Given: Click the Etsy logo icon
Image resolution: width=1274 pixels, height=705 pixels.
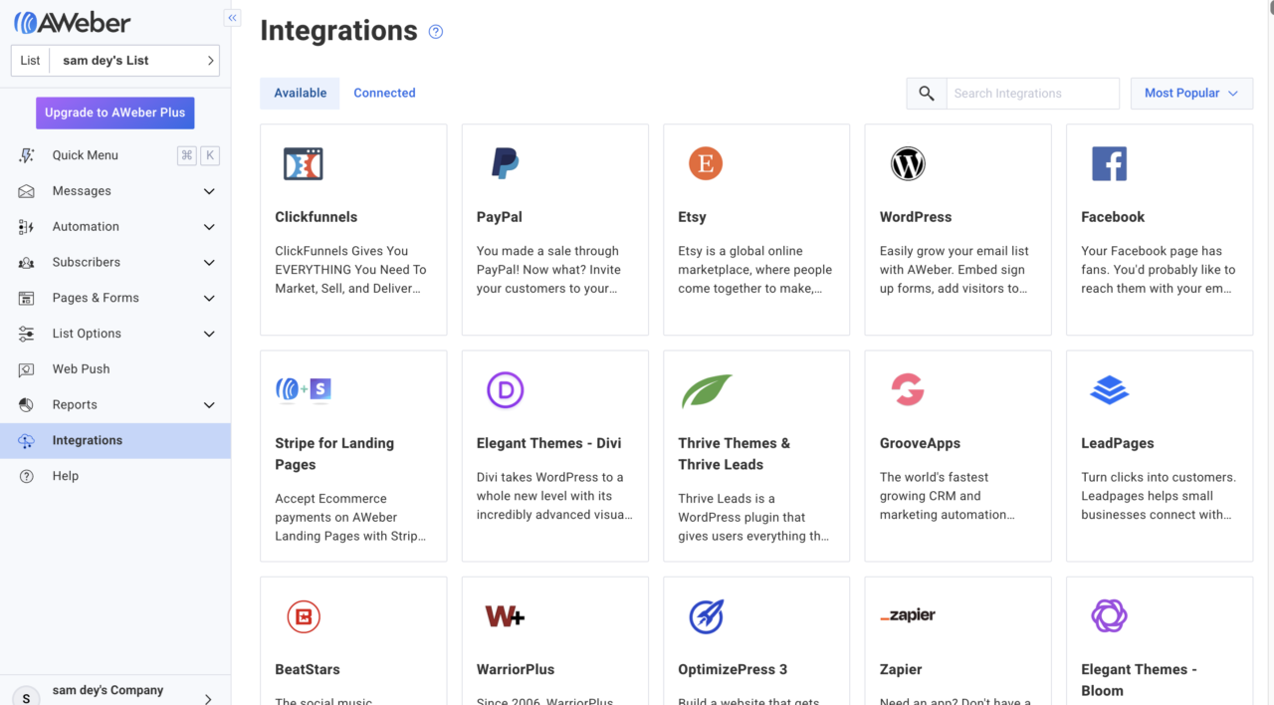Looking at the screenshot, I should pos(706,163).
